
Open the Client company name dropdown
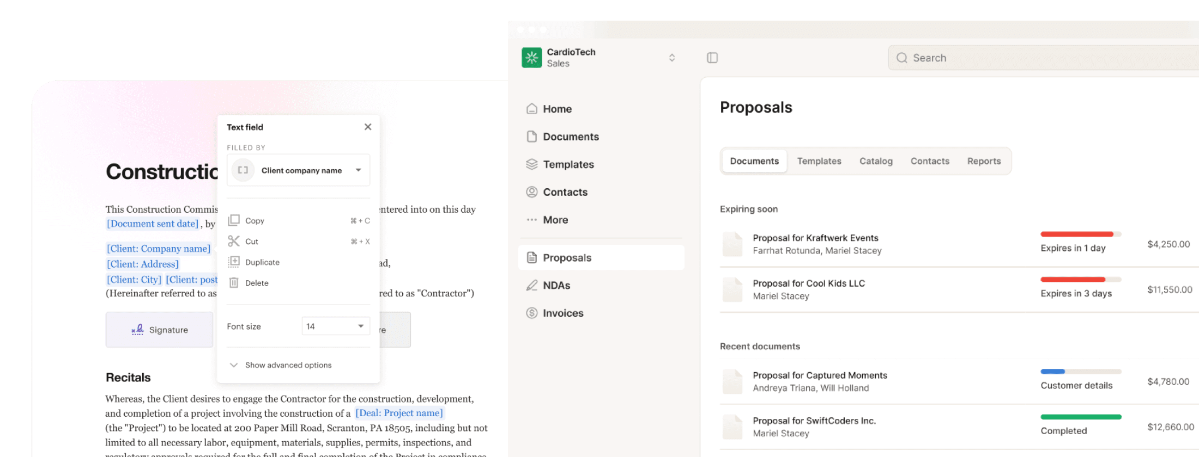click(x=298, y=170)
